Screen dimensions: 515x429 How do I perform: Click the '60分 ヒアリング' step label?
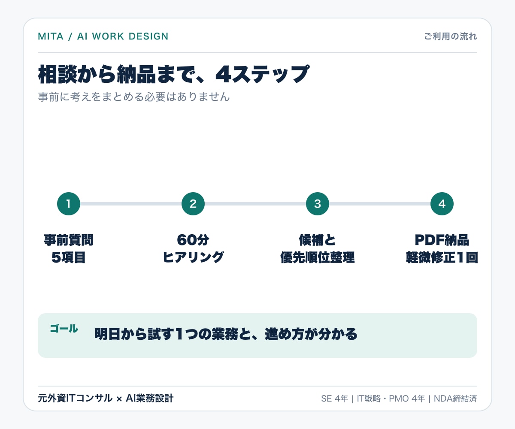tap(193, 248)
